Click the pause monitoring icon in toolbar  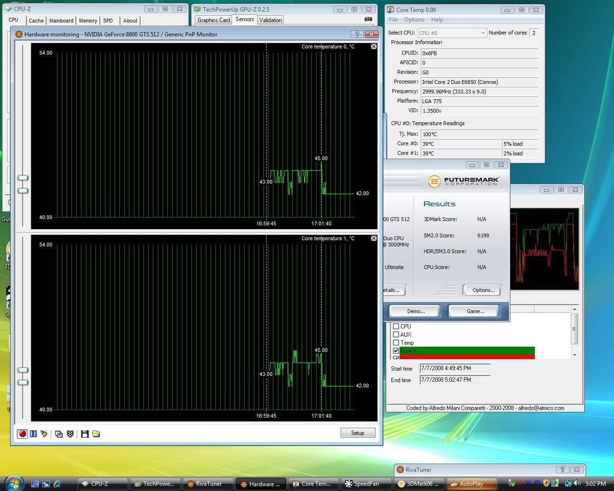[33, 433]
